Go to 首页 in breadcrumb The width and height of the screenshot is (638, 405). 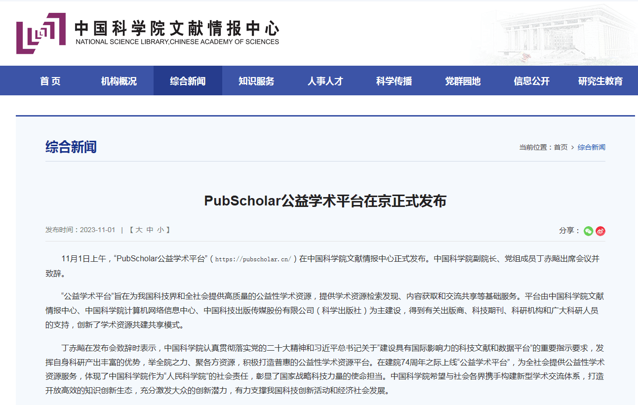pos(560,147)
